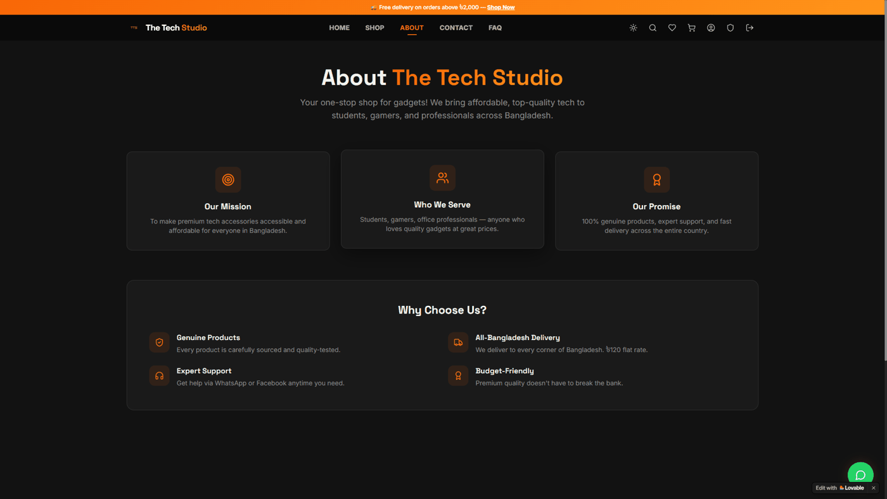Open the SHOP nav item

pyautogui.click(x=374, y=28)
